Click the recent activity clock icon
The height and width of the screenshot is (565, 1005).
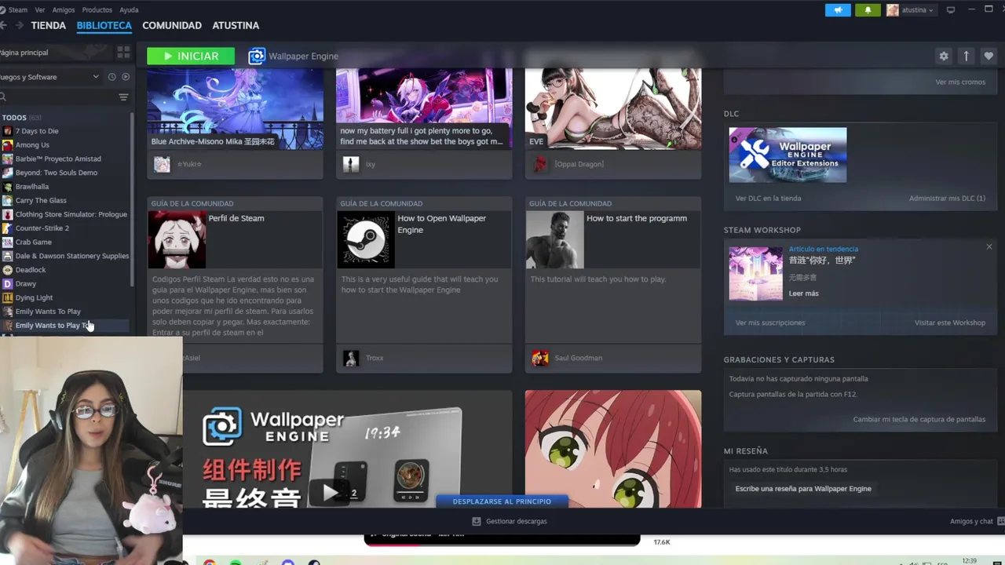(111, 77)
